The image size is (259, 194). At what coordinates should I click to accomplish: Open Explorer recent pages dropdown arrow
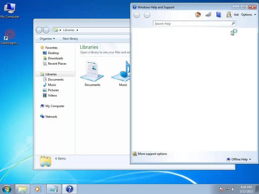point(51,30)
